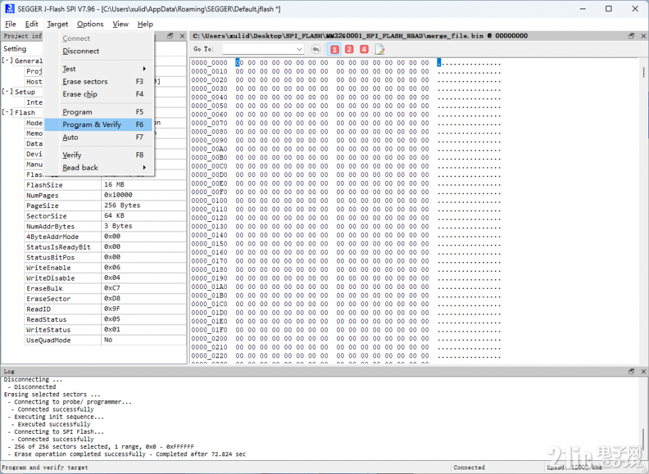Screen dimensions: 649x474
Task: Select the highlighted first byte at 0000_0000
Action: click(239, 63)
